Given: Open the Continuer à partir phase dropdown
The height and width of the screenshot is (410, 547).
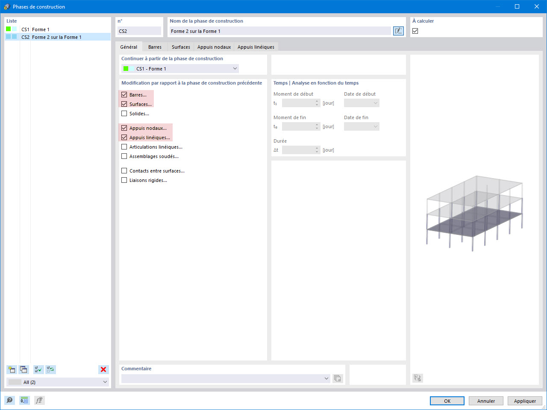Looking at the screenshot, I should click(235, 68).
